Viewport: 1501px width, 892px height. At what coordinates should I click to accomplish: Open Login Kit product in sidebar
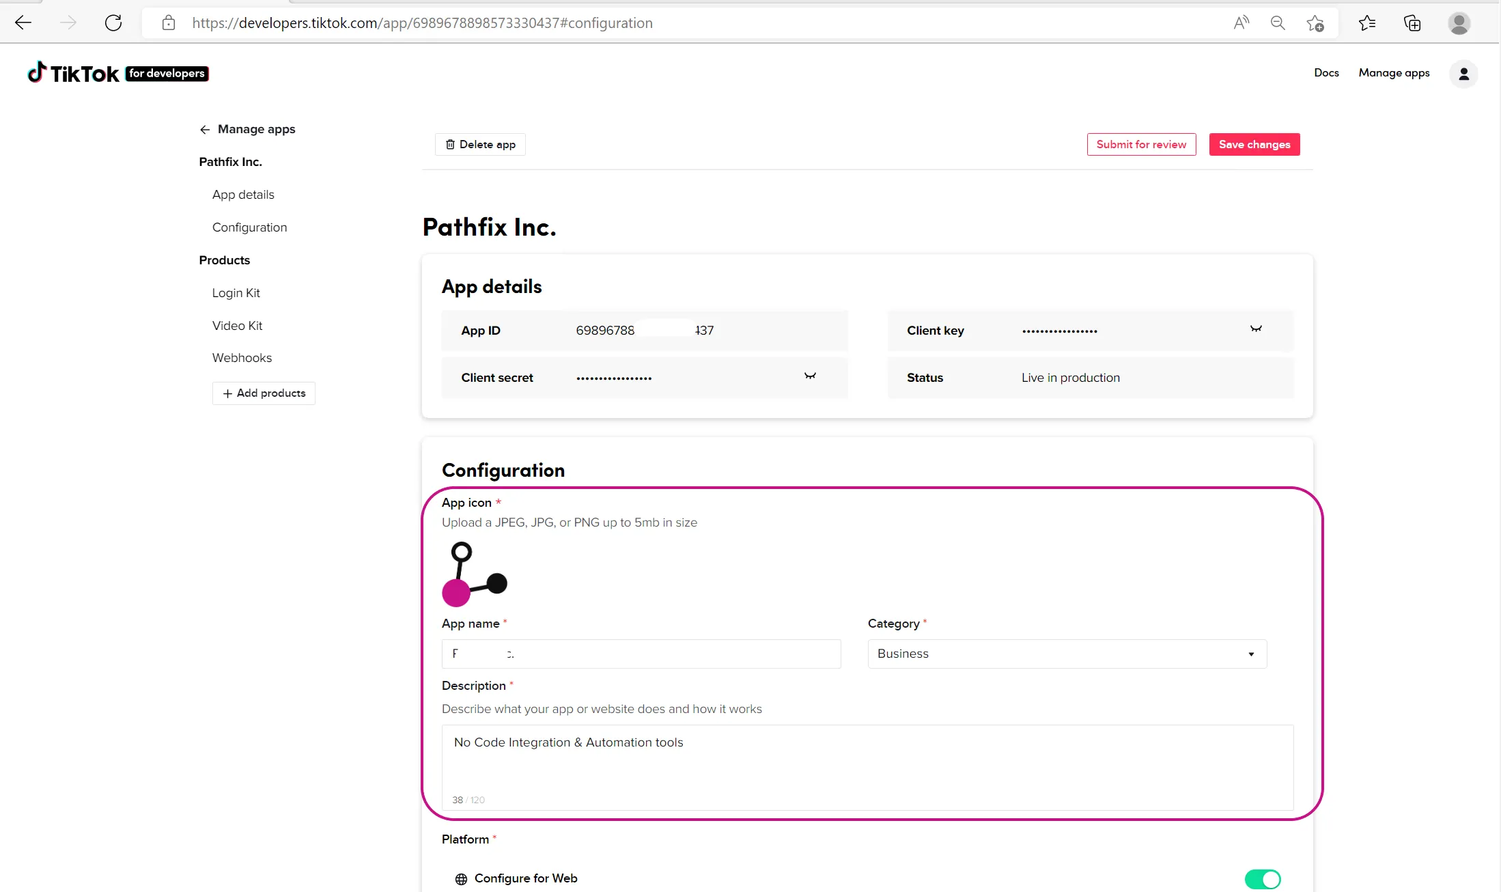[x=236, y=293]
